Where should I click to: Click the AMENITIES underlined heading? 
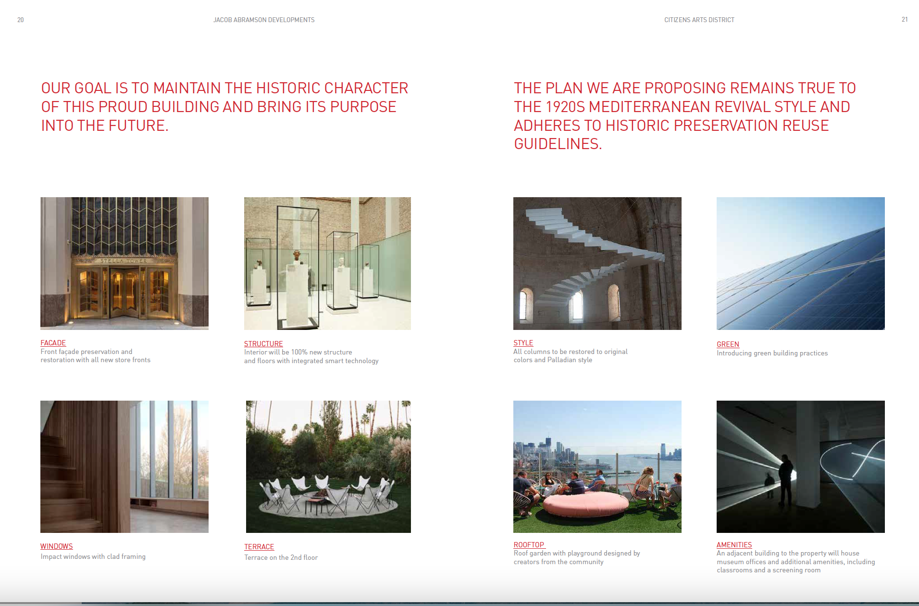pyautogui.click(x=734, y=545)
